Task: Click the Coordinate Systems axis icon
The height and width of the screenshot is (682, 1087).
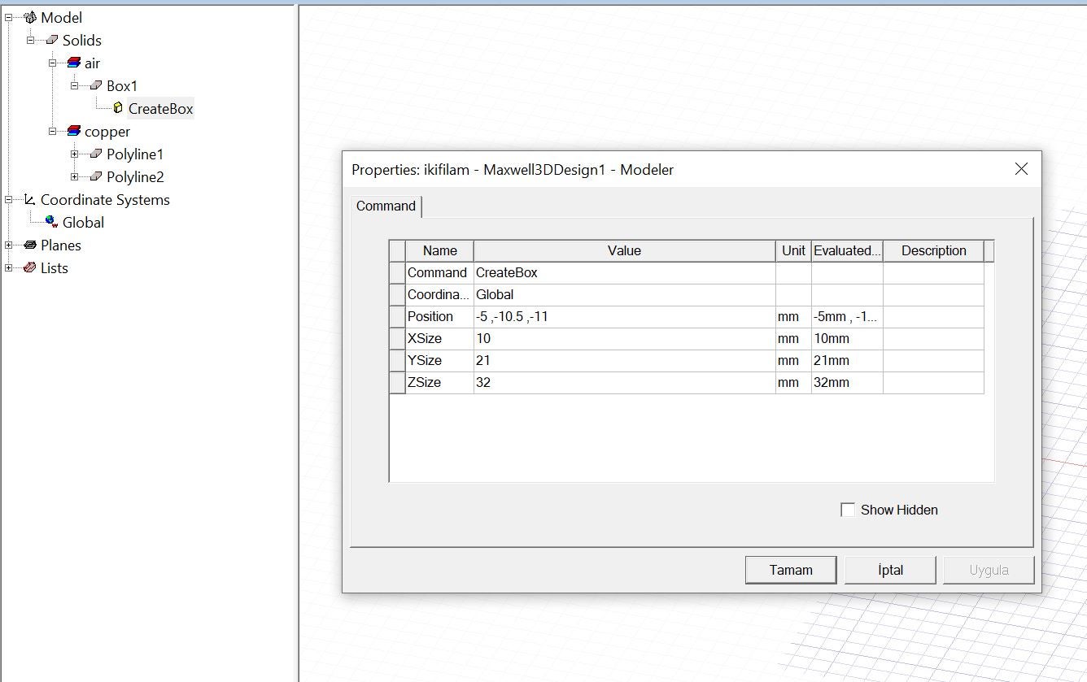Action: [30, 199]
